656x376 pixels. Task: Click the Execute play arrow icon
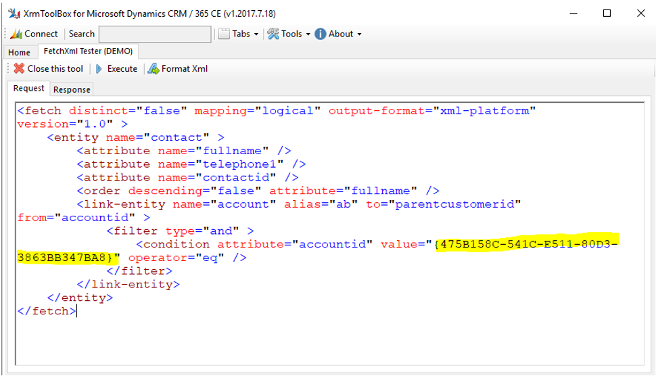[99, 69]
